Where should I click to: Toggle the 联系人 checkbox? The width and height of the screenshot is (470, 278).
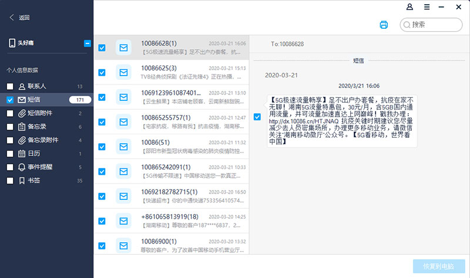tap(10, 86)
